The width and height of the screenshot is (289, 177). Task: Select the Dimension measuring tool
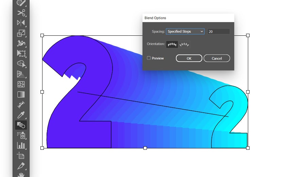(x=21, y=104)
